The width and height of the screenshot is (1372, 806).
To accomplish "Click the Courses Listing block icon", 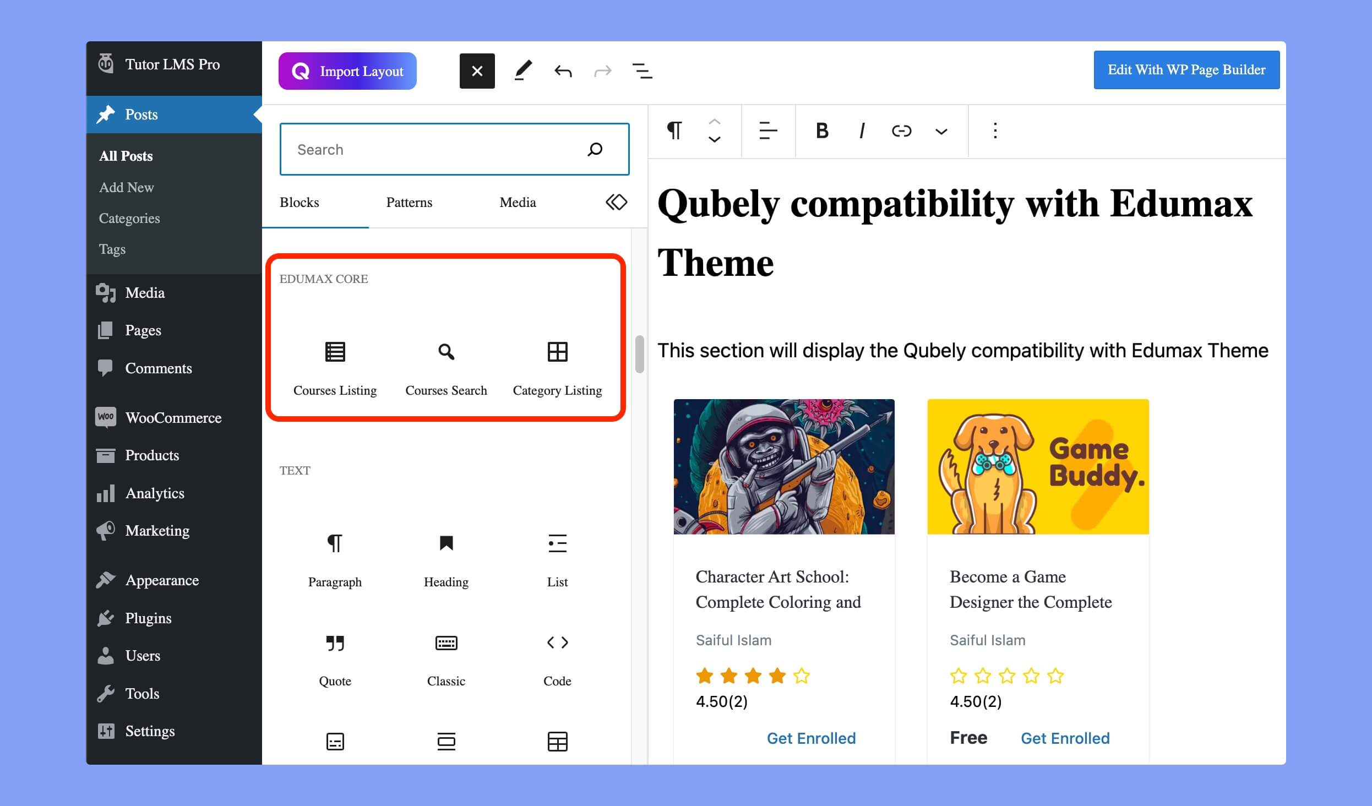I will [x=334, y=352].
